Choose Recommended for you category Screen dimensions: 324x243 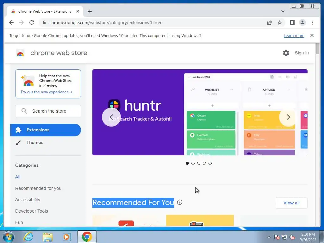[x=38, y=188]
